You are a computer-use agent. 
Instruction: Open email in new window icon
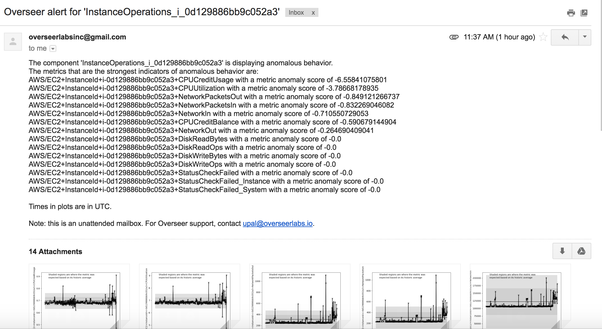pos(584,13)
